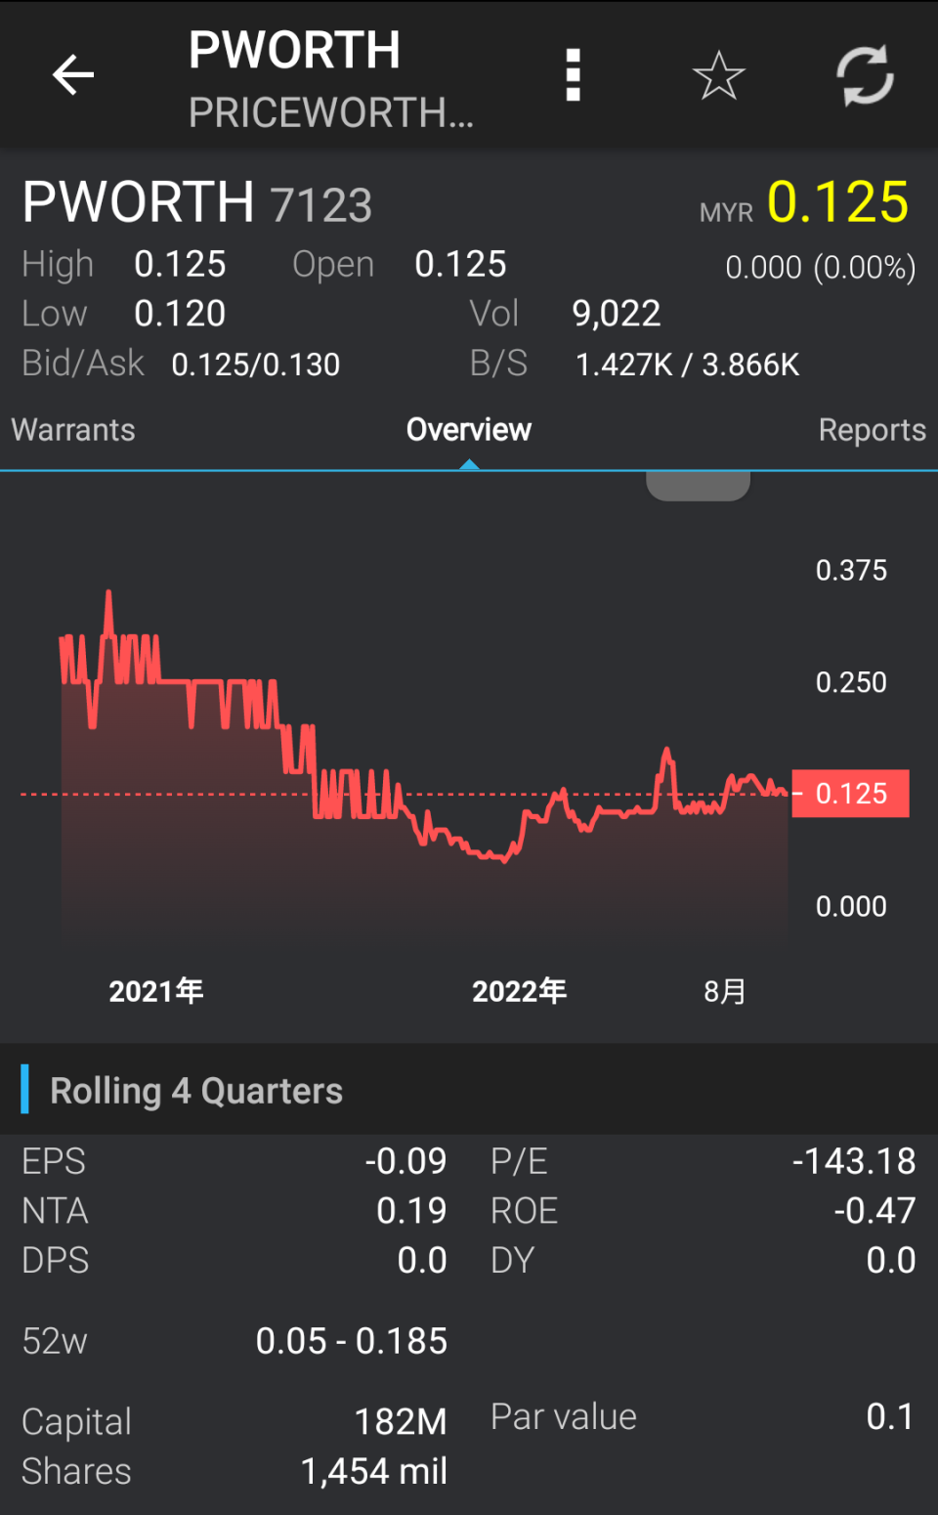Tap the PRICEWORTH title in header
Image resolution: width=938 pixels, height=1515 pixels.
pyautogui.click(x=330, y=112)
